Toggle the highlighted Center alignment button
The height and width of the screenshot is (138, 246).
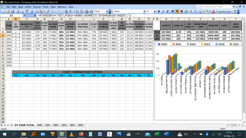click(177, 11)
